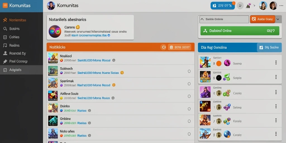The height and width of the screenshot is (143, 286).
Task: Click the Carans swirl avatar icon
Action: 55,31
